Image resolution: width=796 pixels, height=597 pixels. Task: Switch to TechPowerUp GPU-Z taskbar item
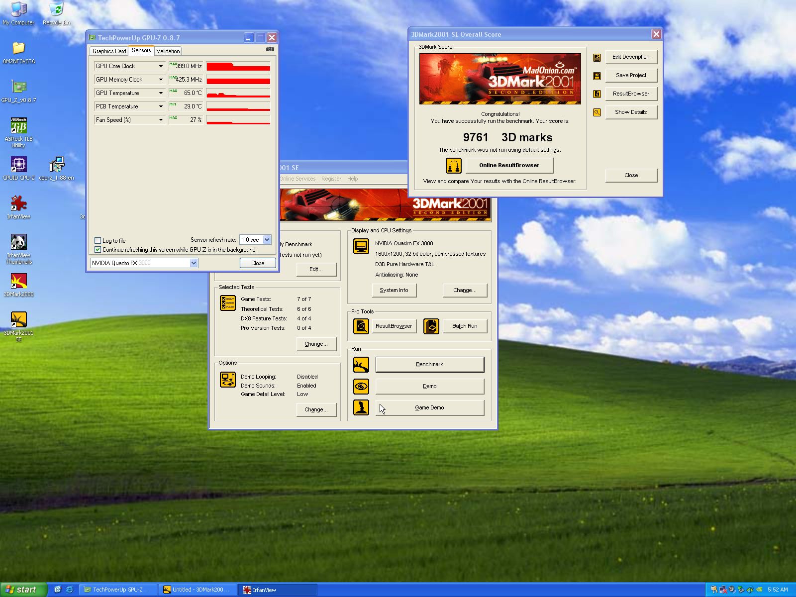(118, 590)
